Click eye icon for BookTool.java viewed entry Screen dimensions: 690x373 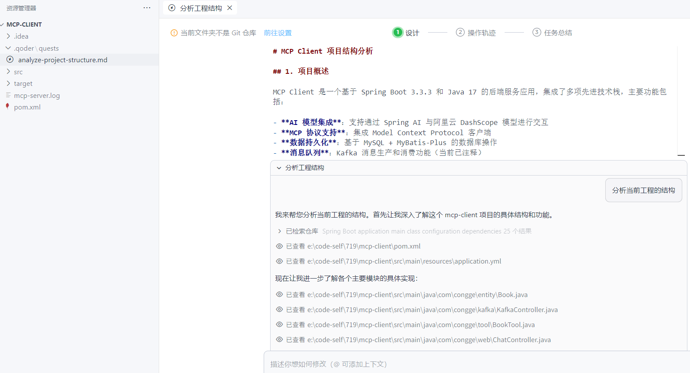(x=279, y=325)
